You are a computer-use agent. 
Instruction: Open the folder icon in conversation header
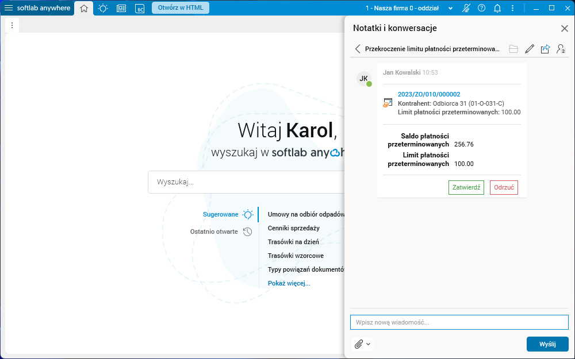pos(513,49)
